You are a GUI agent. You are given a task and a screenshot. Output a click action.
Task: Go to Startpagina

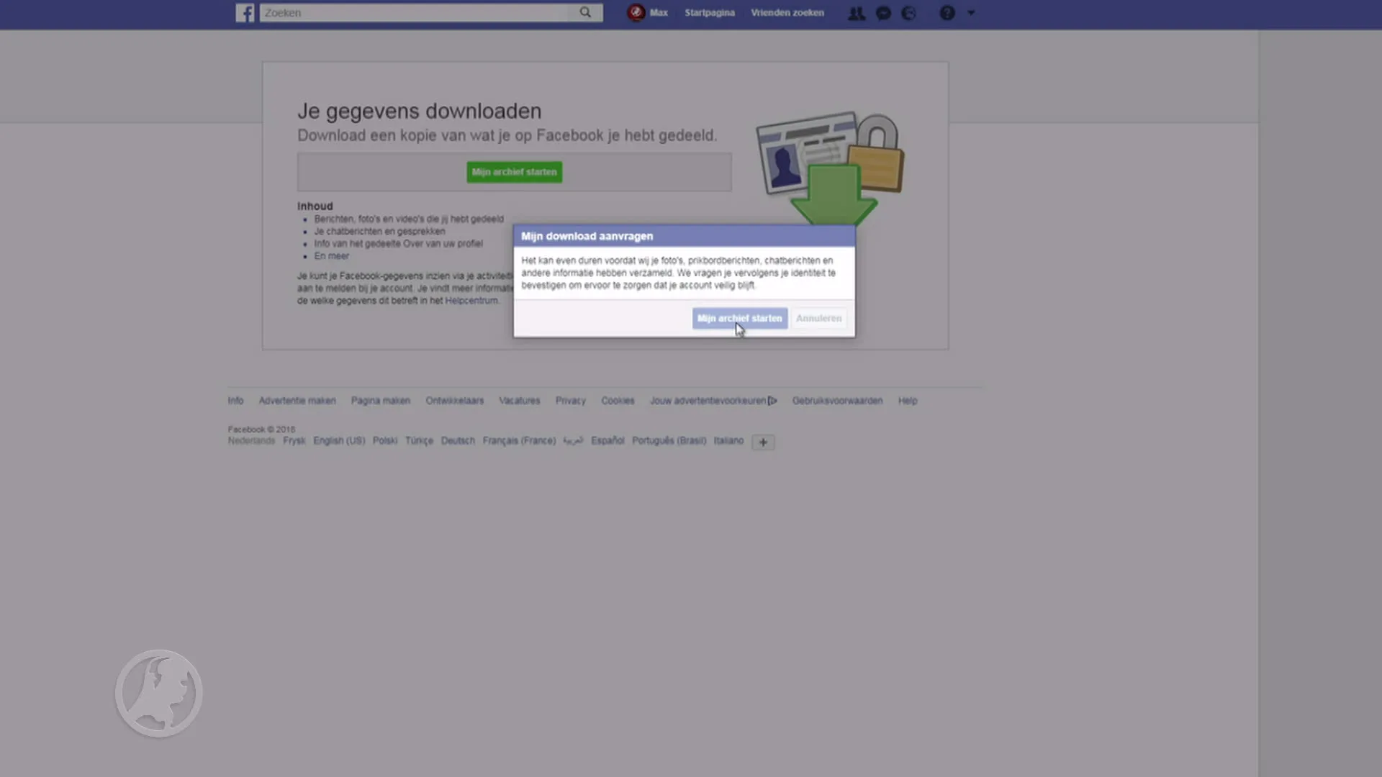click(709, 12)
